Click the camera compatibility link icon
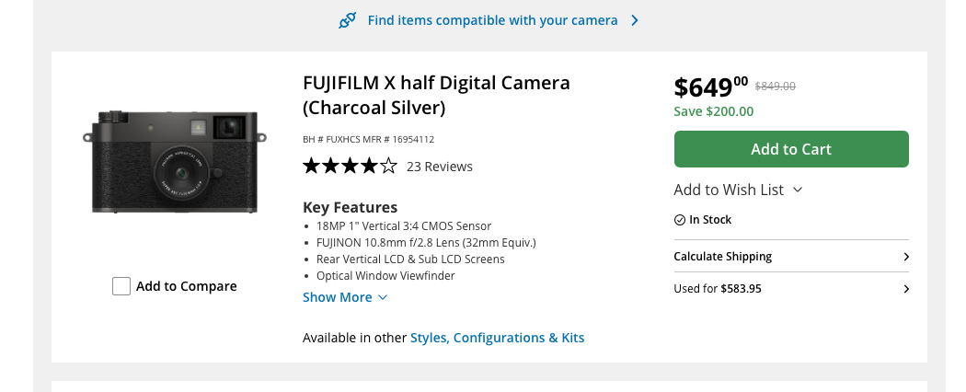Viewport: 966px width, 392px height. 348,20
